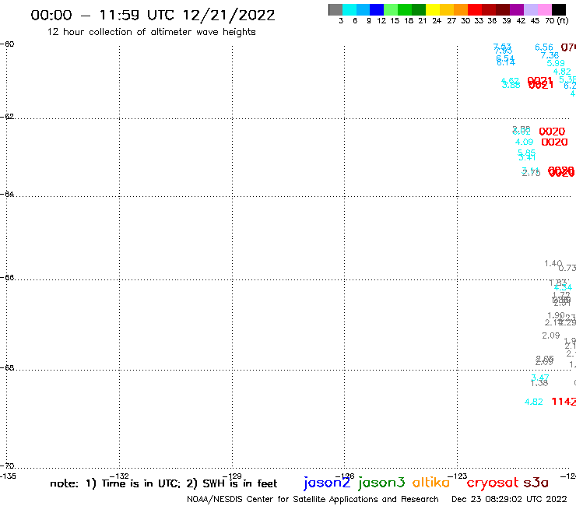
Task: Click the gray swatch in the wave-height legend
Action: coord(335,9)
